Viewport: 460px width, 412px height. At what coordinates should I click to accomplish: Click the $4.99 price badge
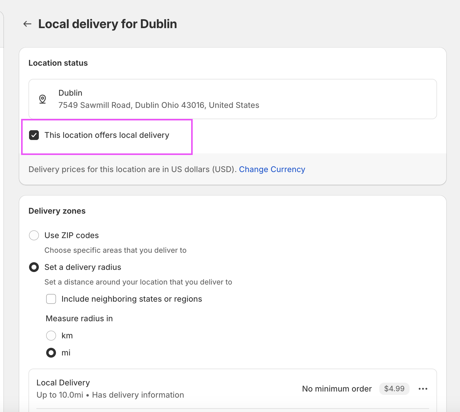394,389
